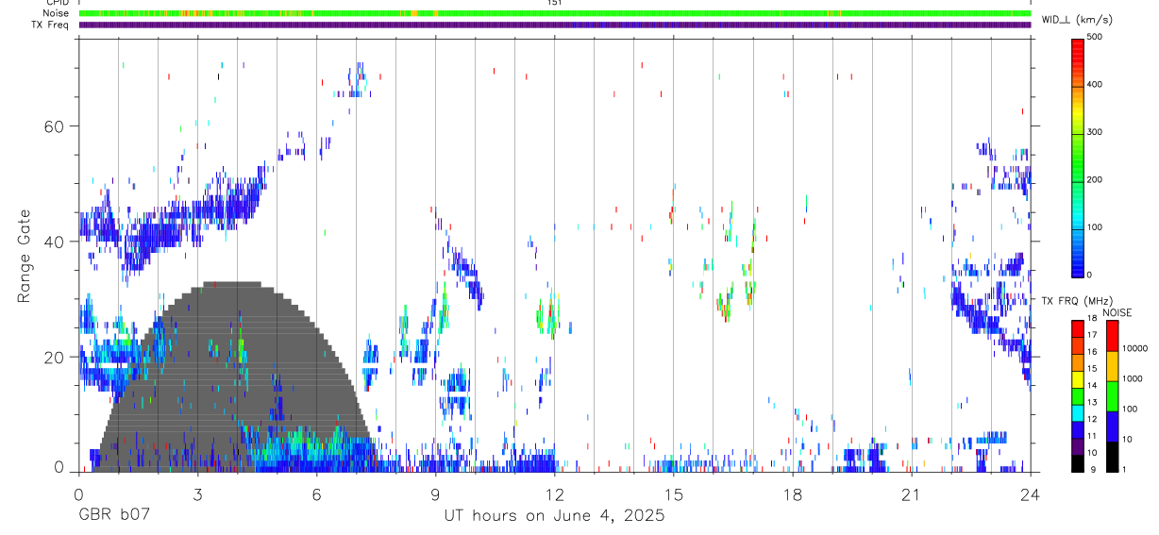Viewport: 1159px width, 535px height.
Task: Click the 9 hour x-axis tick label
Action: [435, 493]
